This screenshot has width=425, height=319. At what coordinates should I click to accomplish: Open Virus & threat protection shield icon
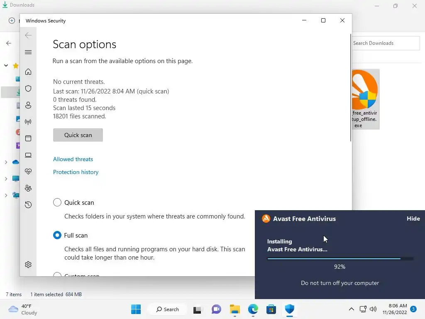[28, 88]
